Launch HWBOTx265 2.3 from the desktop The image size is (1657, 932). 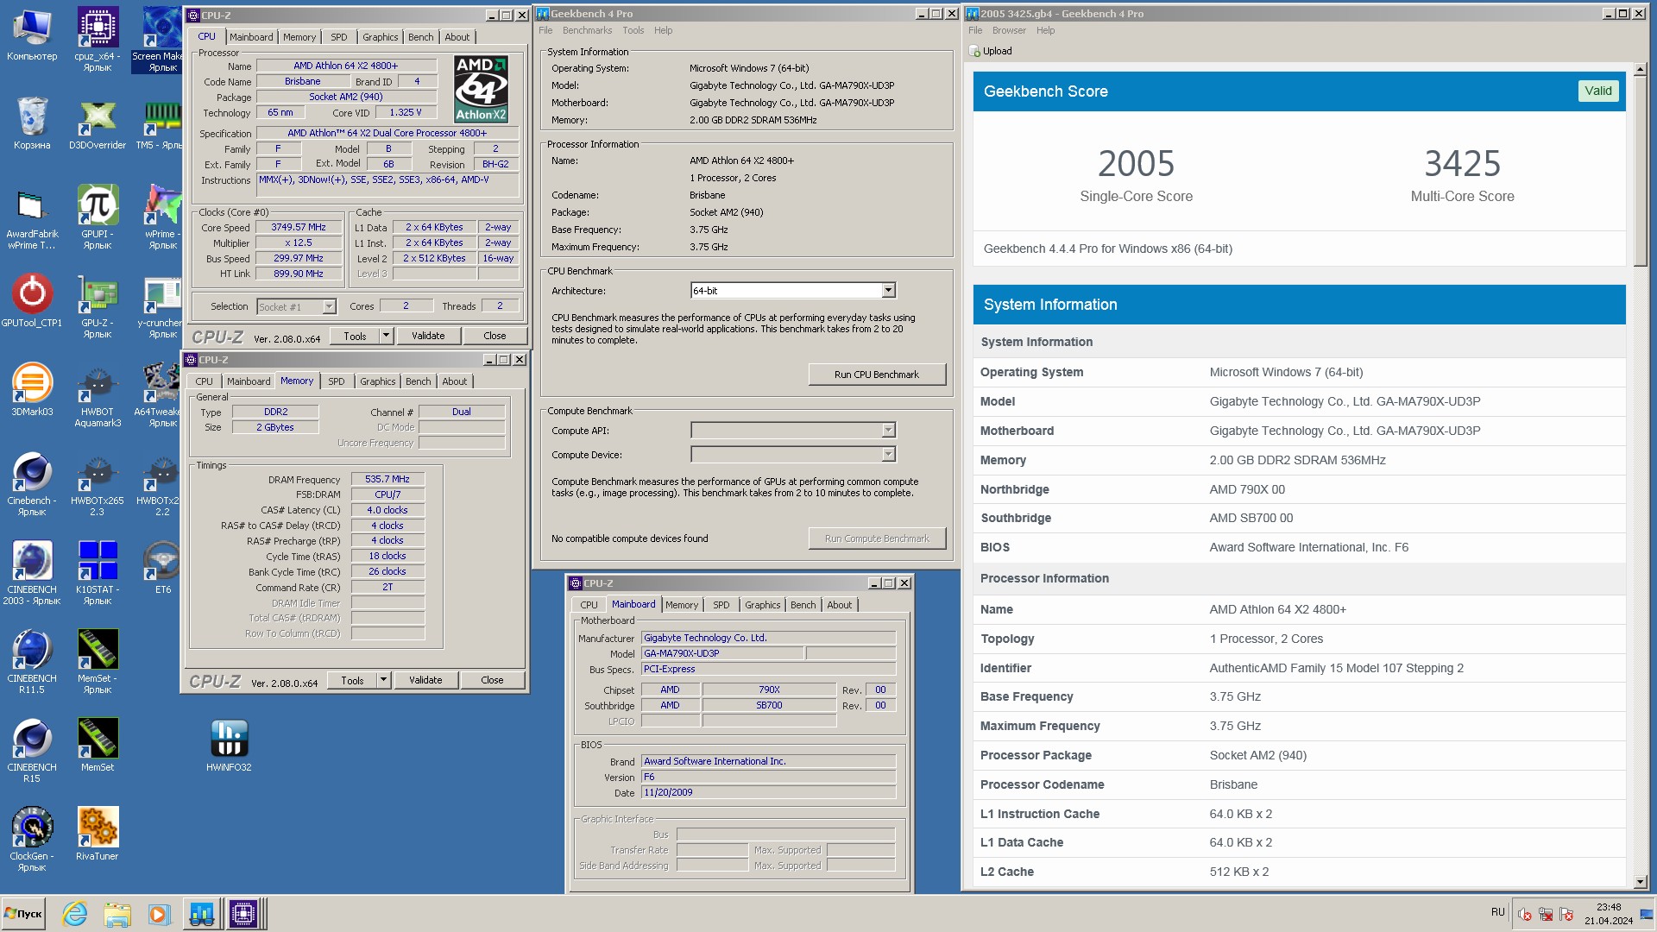pos(98,483)
